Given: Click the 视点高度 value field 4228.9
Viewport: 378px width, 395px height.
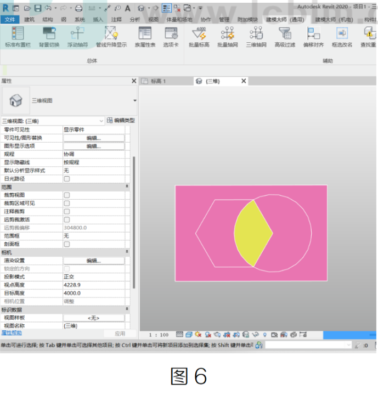Looking at the screenshot, I should [94, 285].
